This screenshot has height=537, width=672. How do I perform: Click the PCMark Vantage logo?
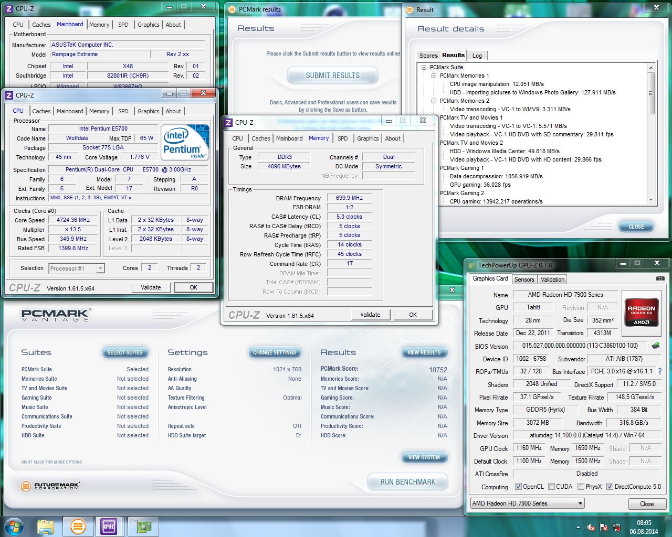56,315
